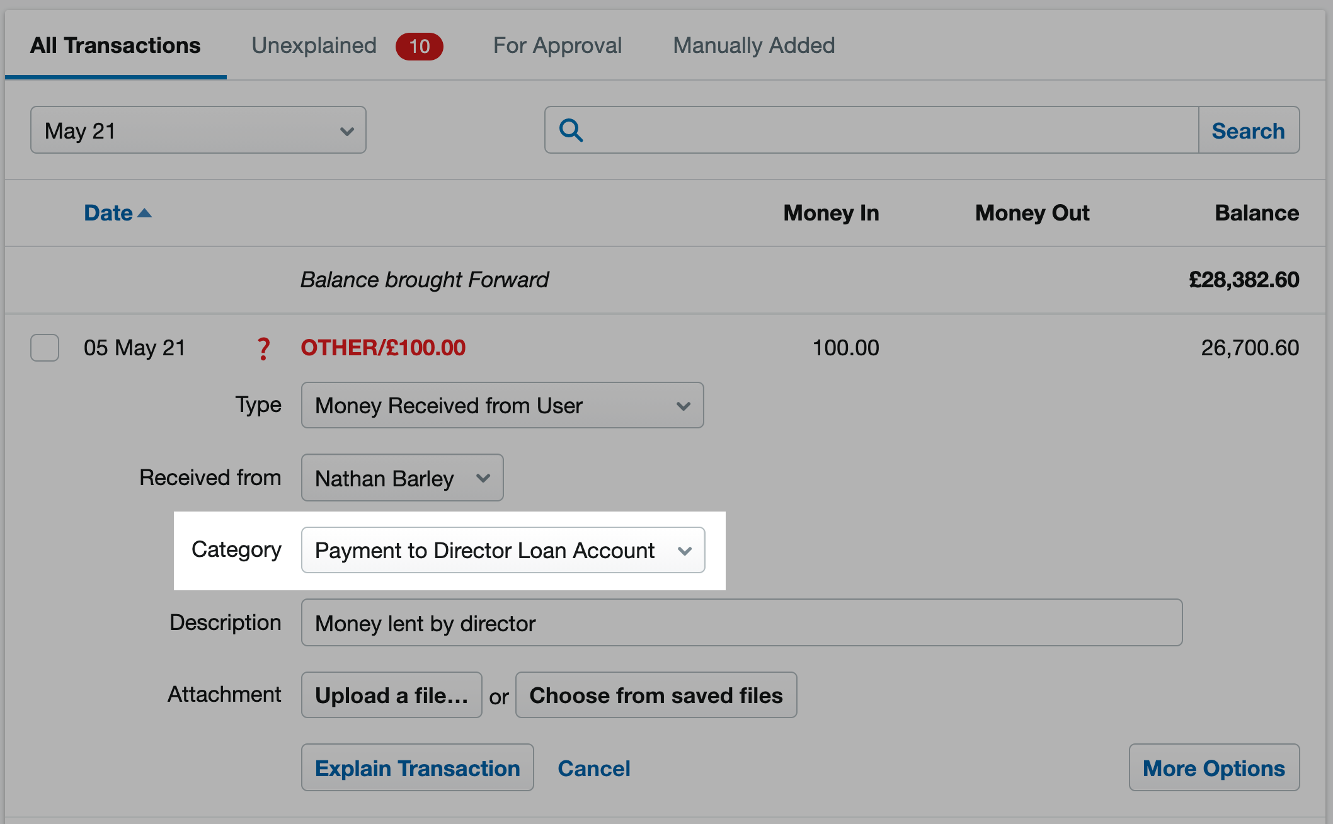Tick the 05 May 21 transaction checkbox
The height and width of the screenshot is (824, 1333).
pyautogui.click(x=45, y=348)
